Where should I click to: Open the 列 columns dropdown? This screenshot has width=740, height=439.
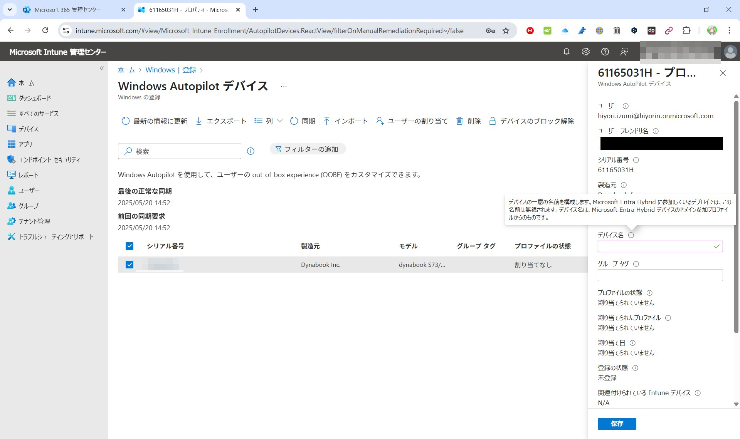click(x=269, y=121)
